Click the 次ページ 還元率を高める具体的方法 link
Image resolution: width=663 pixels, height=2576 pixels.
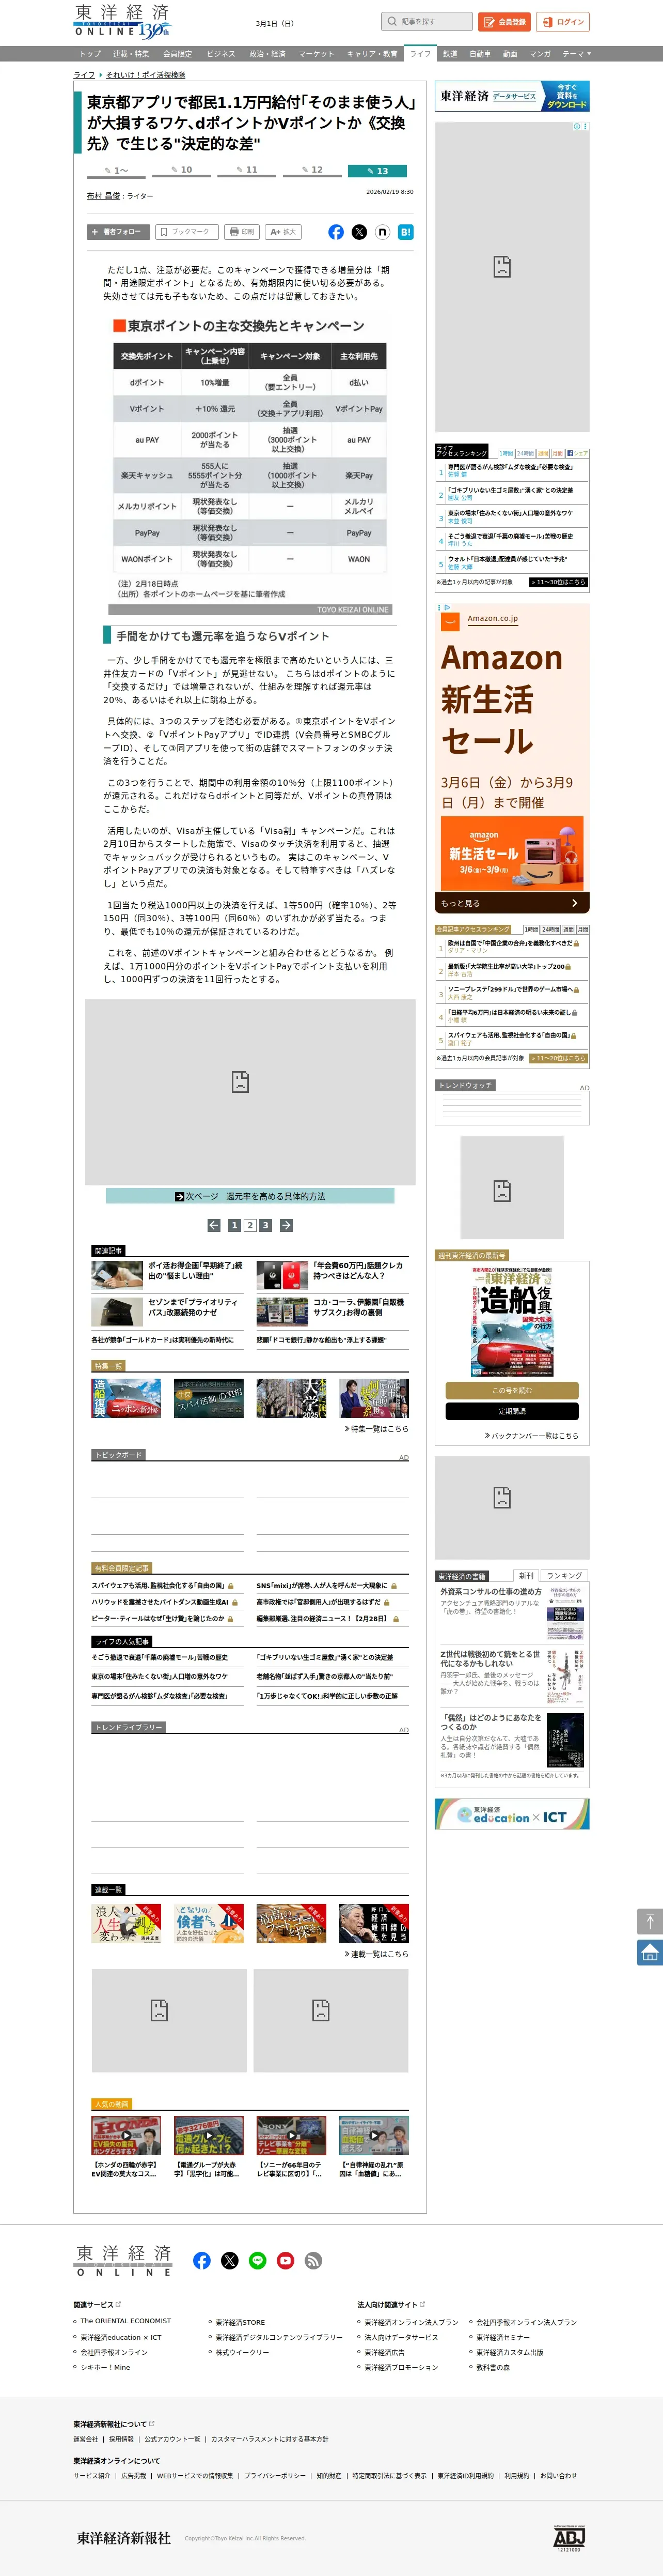tap(249, 1196)
